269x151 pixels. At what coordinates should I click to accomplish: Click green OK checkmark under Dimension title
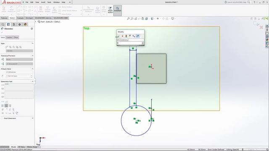click(2, 32)
